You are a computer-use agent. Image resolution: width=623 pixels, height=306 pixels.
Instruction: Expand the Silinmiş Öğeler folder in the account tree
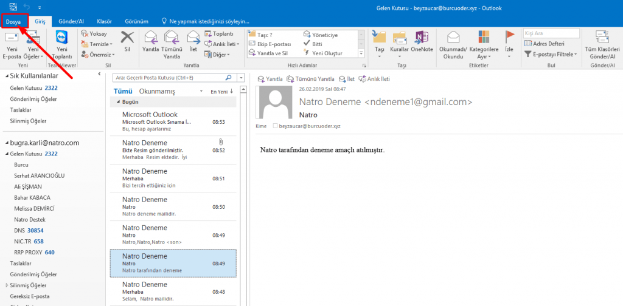tap(7, 285)
